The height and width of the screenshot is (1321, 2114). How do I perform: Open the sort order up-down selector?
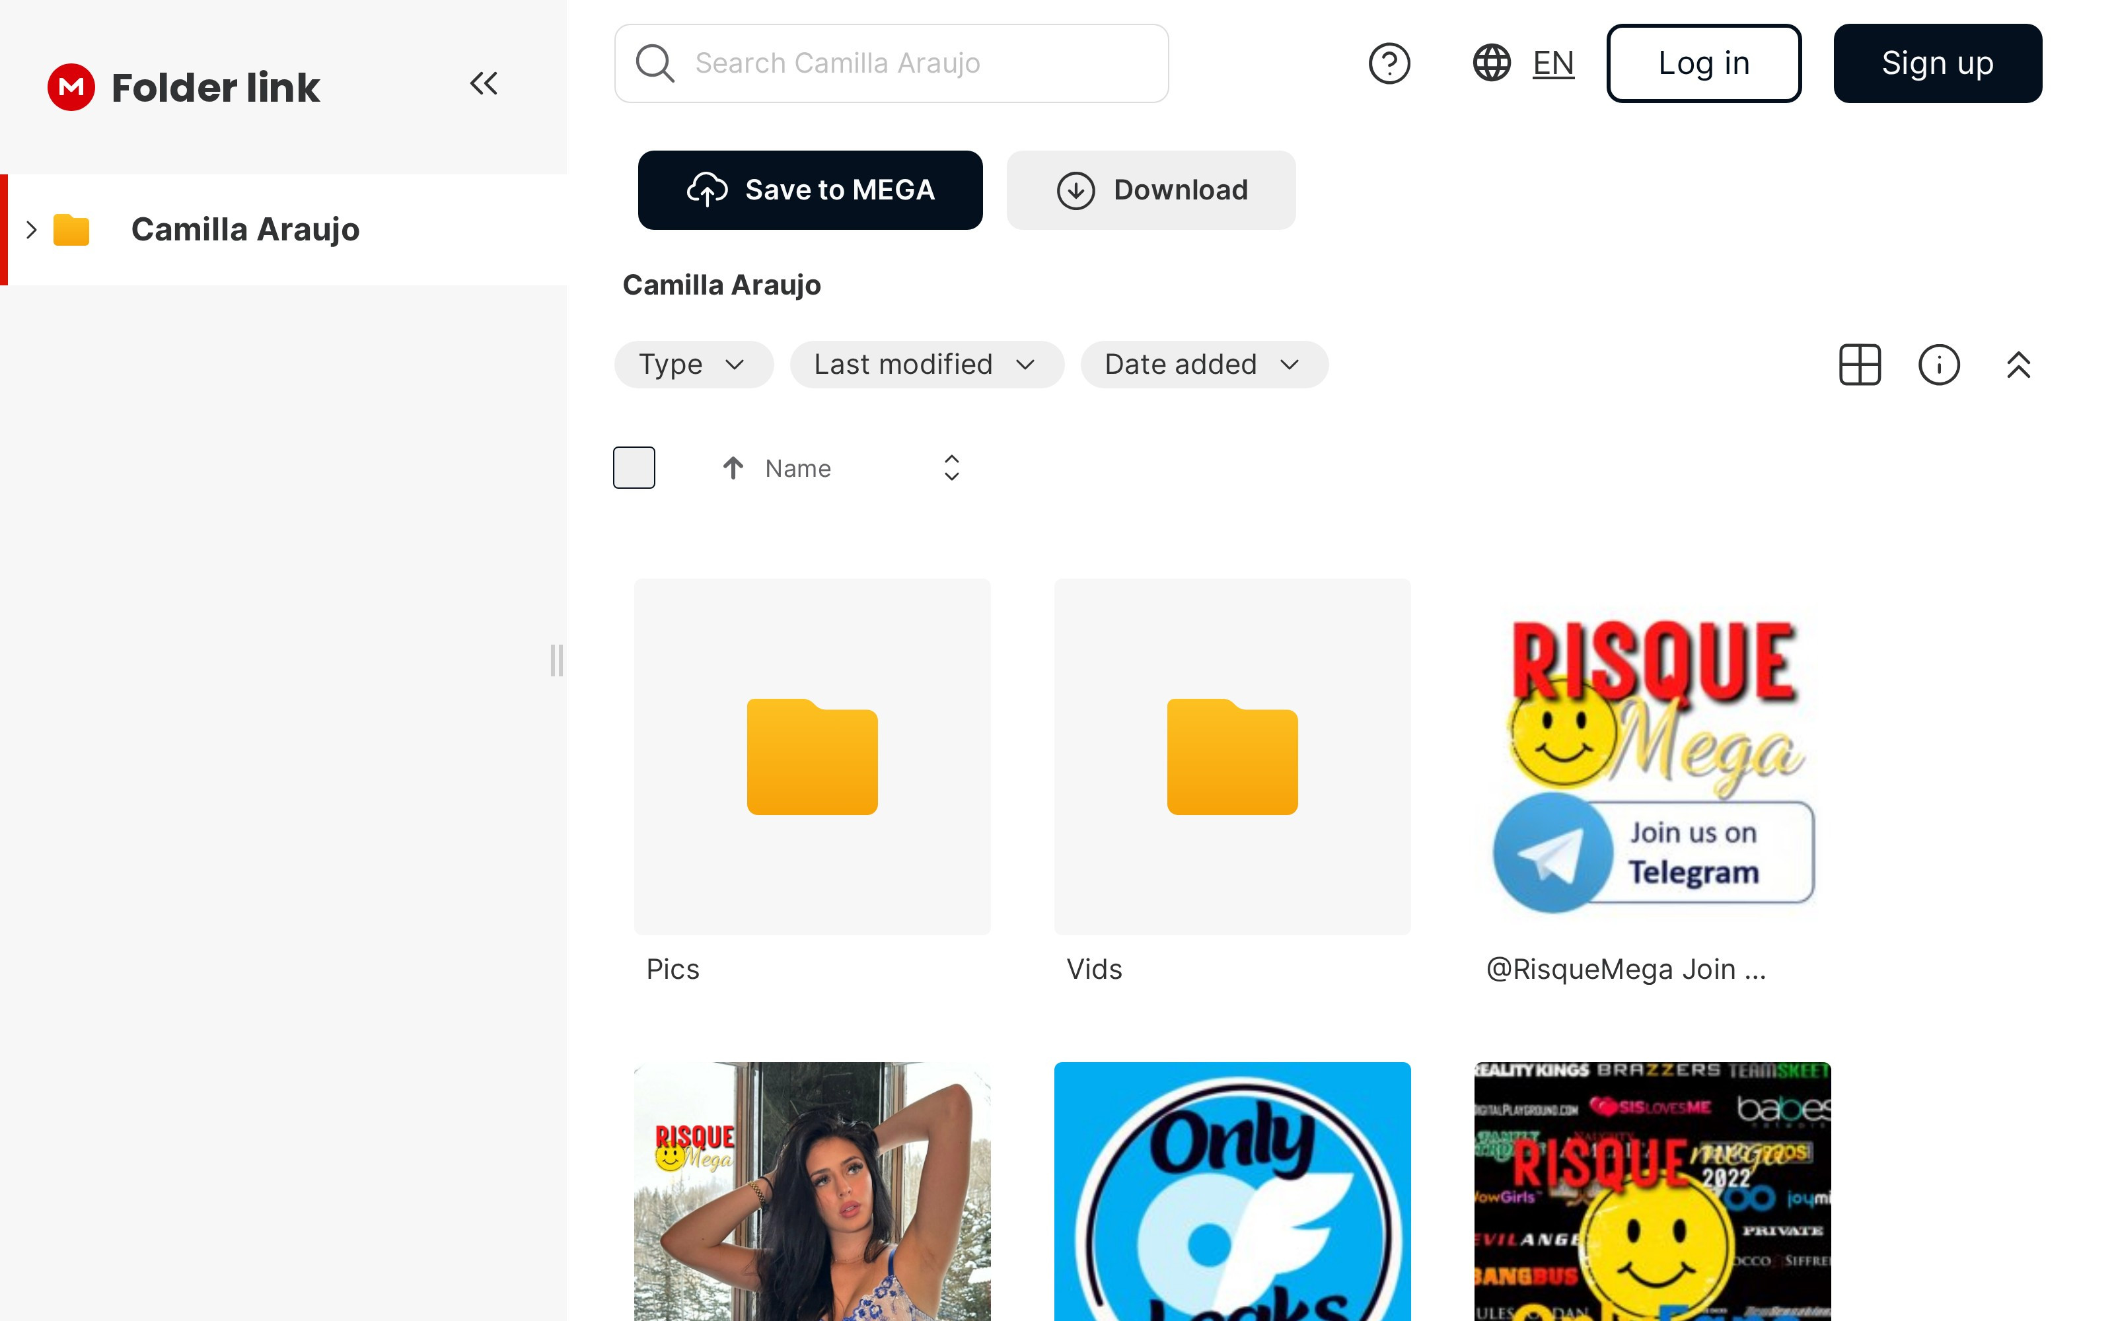[x=952, y=468]
